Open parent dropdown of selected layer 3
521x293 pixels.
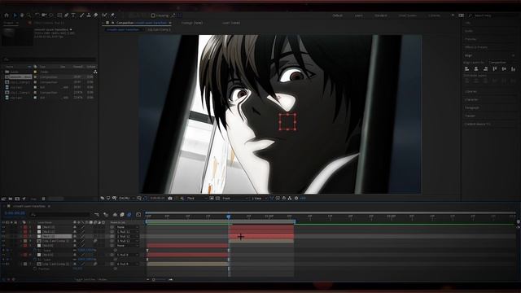click(128, 237)
